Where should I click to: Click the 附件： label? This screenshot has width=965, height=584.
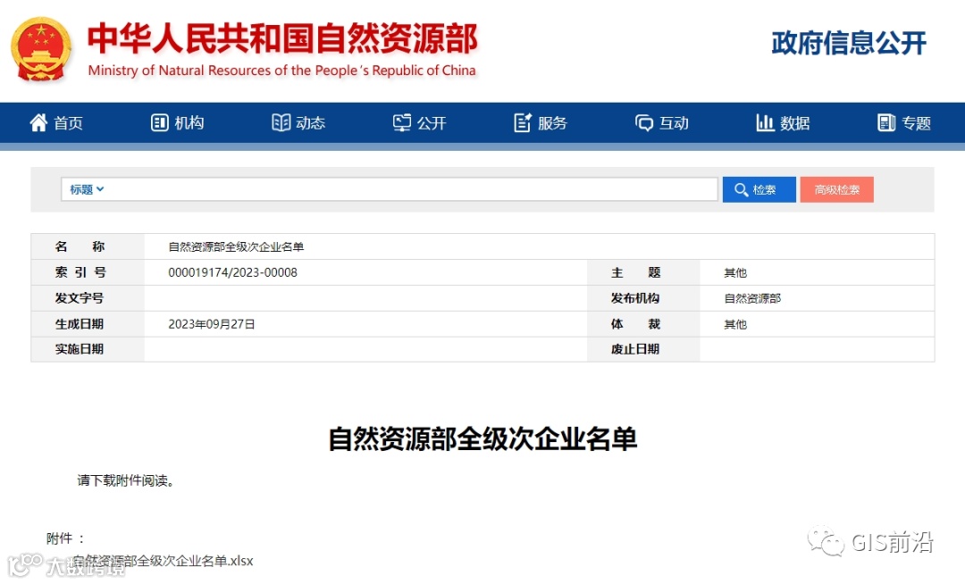click(x=66, y=539)
